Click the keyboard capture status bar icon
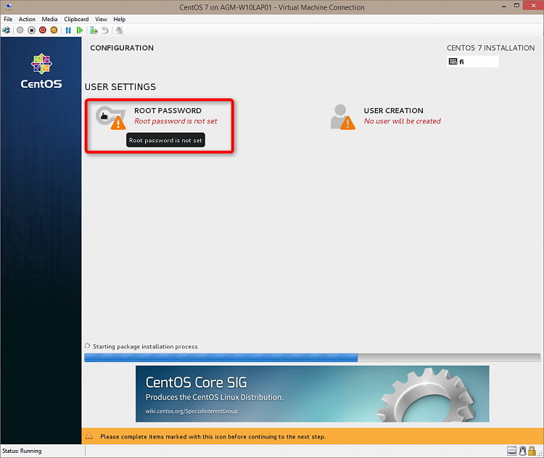The height and width of the screenshot is (458, 544). [x=512, y=451]
